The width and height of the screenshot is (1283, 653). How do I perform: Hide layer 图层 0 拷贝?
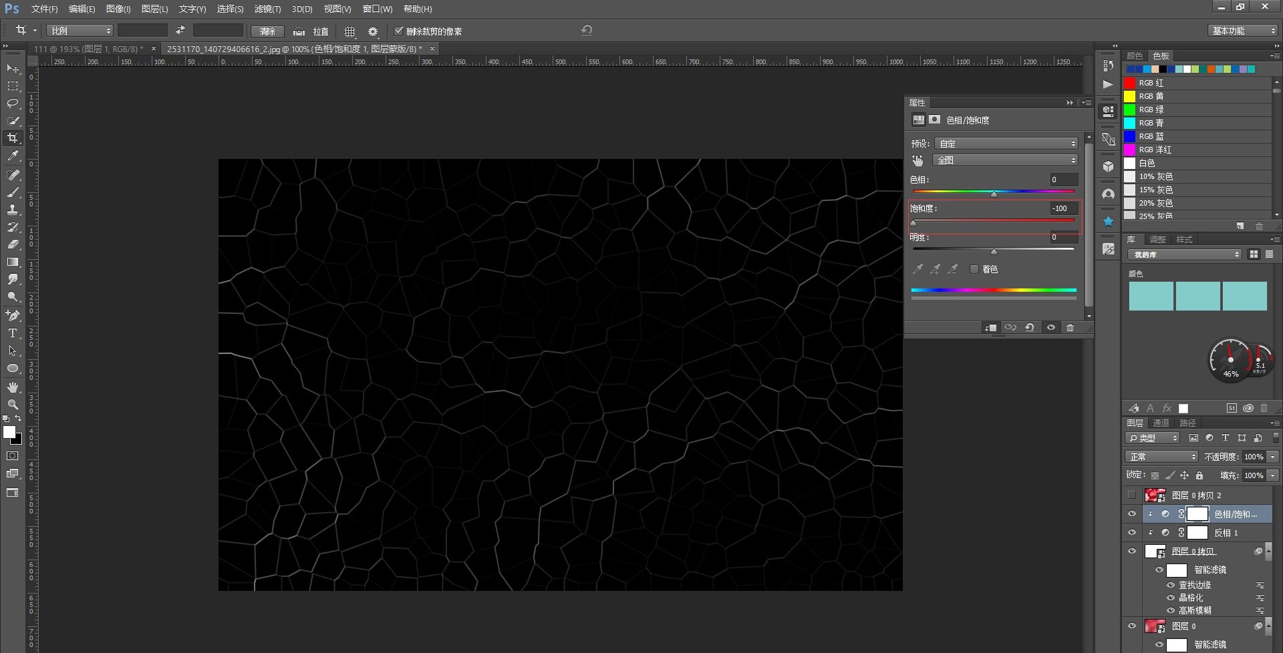1131,551
